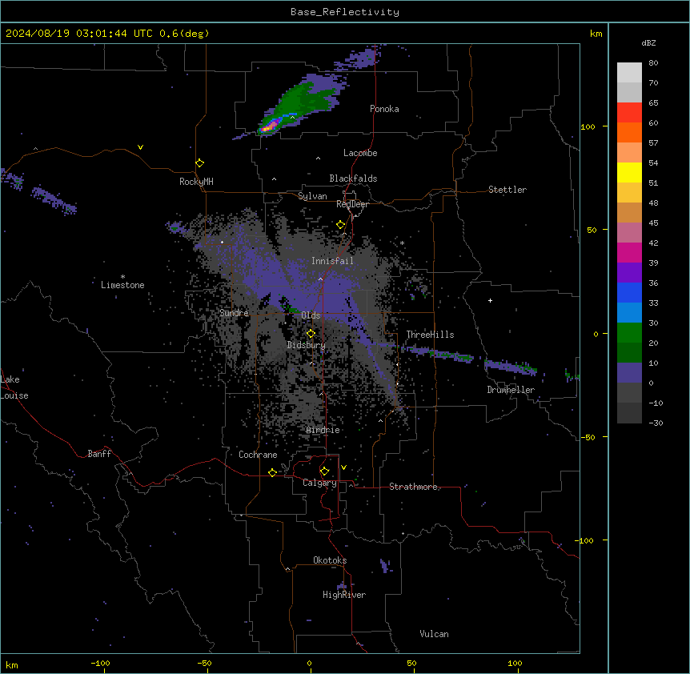690x674 pixels.
Task: Click the intense storm core west of Ponoka
Action: (270, 126)
